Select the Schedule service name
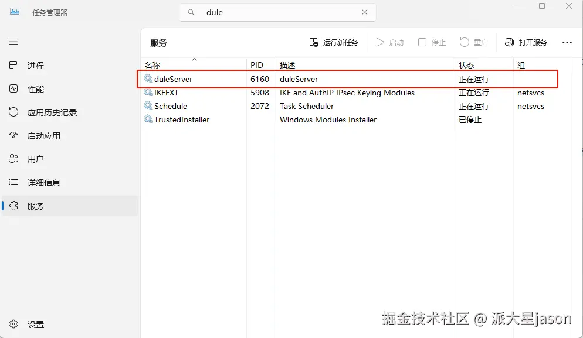This screenshot has height=338, width=583. click(171, 106)
